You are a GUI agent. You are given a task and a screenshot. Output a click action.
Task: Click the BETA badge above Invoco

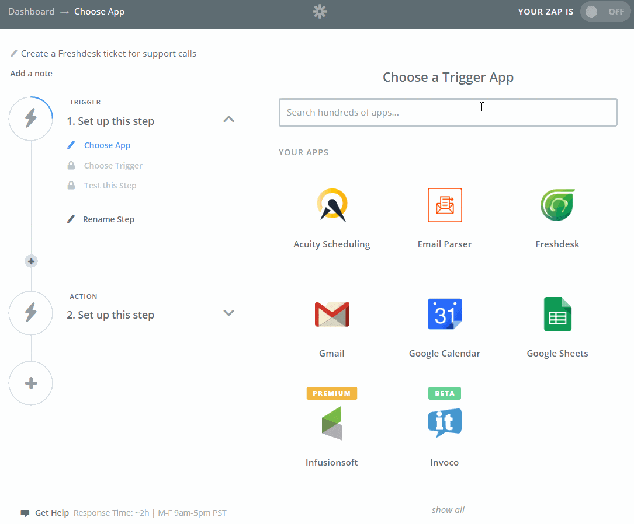444,393
